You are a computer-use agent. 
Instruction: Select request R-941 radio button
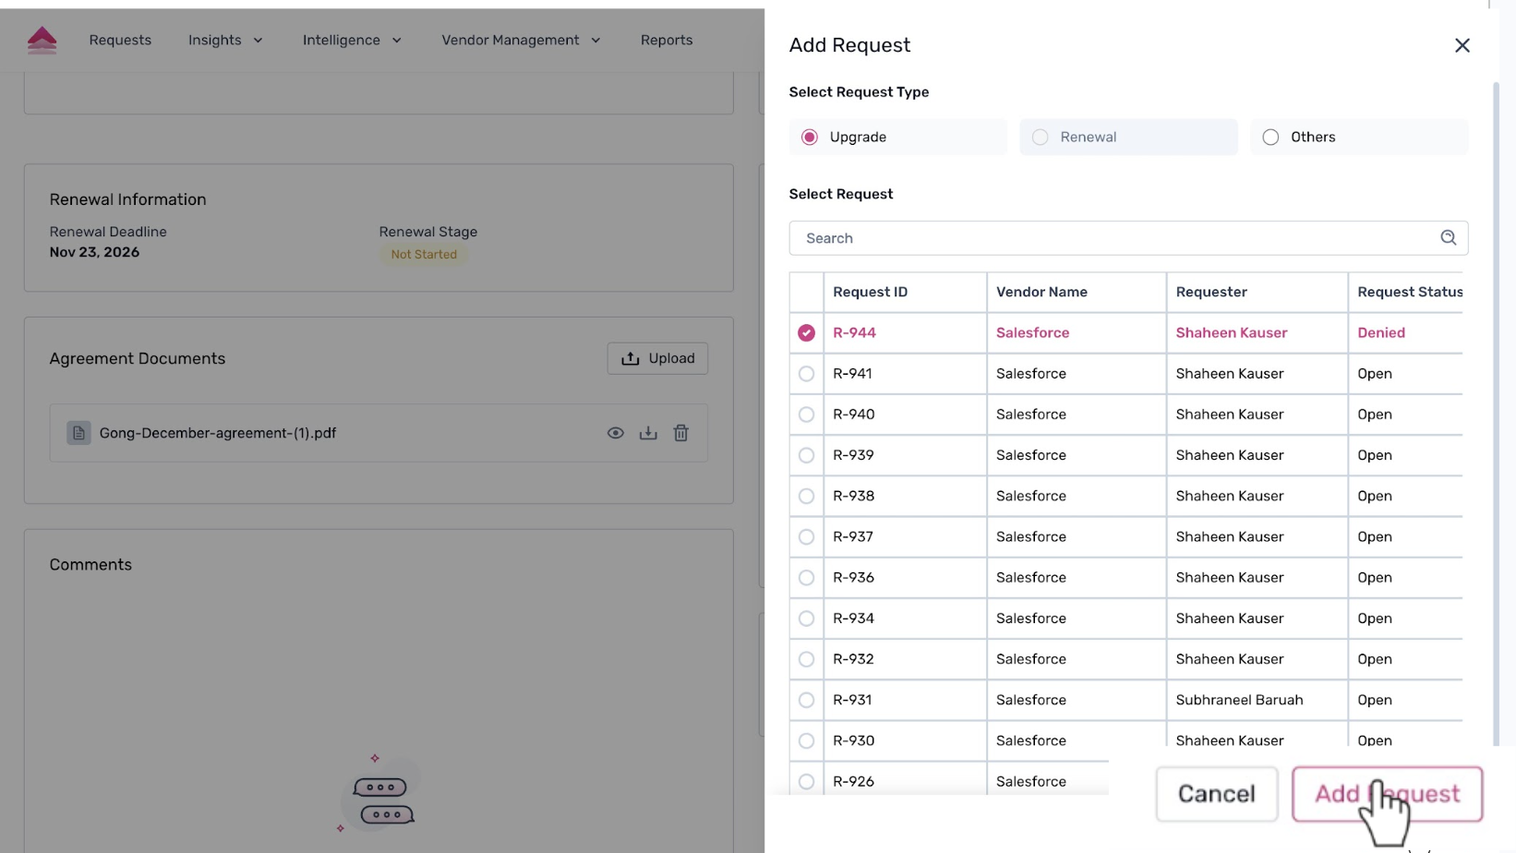coord(806,374)
